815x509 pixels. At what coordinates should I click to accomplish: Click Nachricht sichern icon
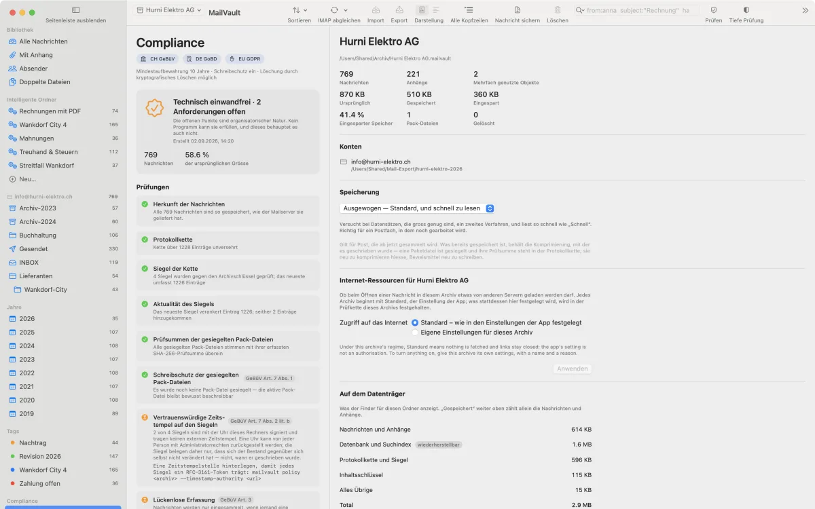pyautogui.click(x=518, y=10)
